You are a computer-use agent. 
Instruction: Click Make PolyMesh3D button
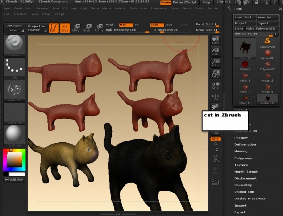(262, 29)
